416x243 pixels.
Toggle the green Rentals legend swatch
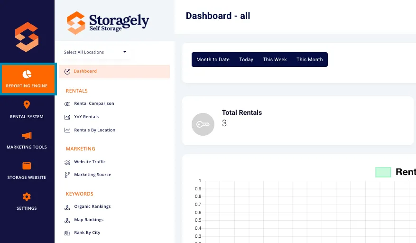tap(383, 172)
